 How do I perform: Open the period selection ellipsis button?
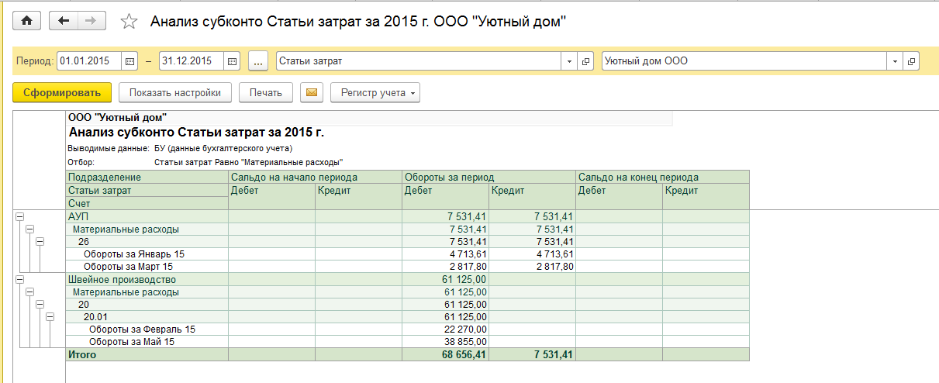259,61
